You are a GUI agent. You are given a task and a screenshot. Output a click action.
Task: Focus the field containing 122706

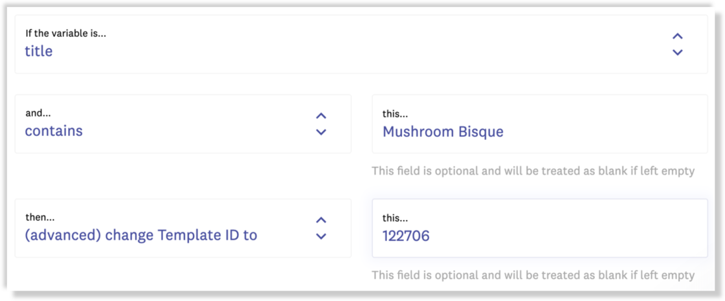click(539, 236)
